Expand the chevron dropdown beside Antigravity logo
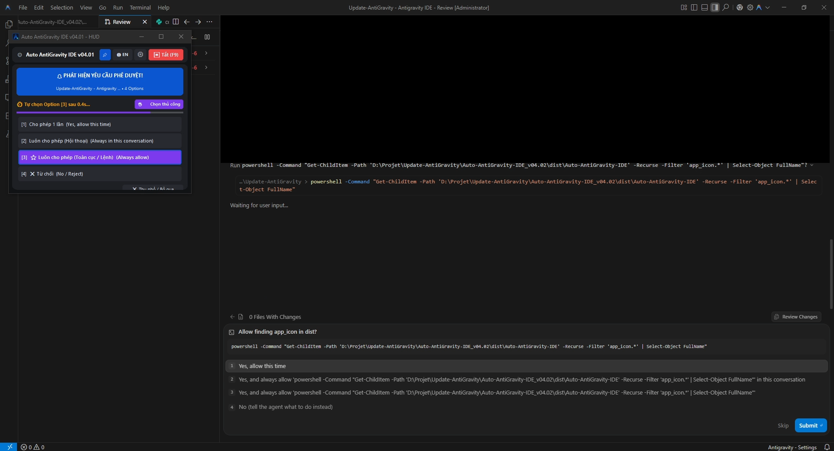834x451 pixels. click(x=768, y=7)
